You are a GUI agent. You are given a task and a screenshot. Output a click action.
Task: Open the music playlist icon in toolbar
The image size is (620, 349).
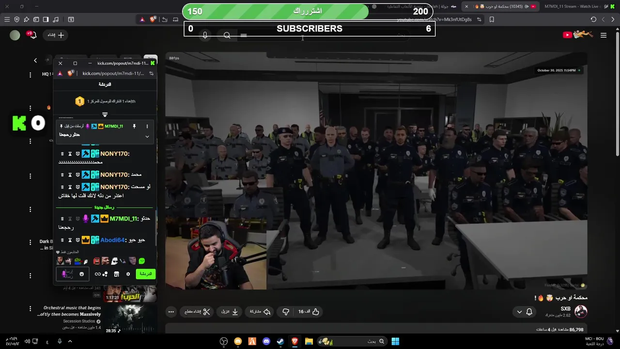(56, 19)
